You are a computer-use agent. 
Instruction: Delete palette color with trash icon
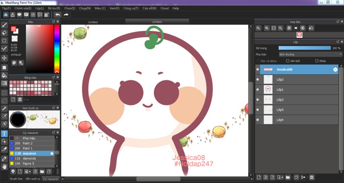[x=20, y=99]
